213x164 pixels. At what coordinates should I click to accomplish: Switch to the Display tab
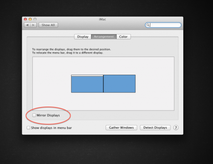(x=83, y=37)
